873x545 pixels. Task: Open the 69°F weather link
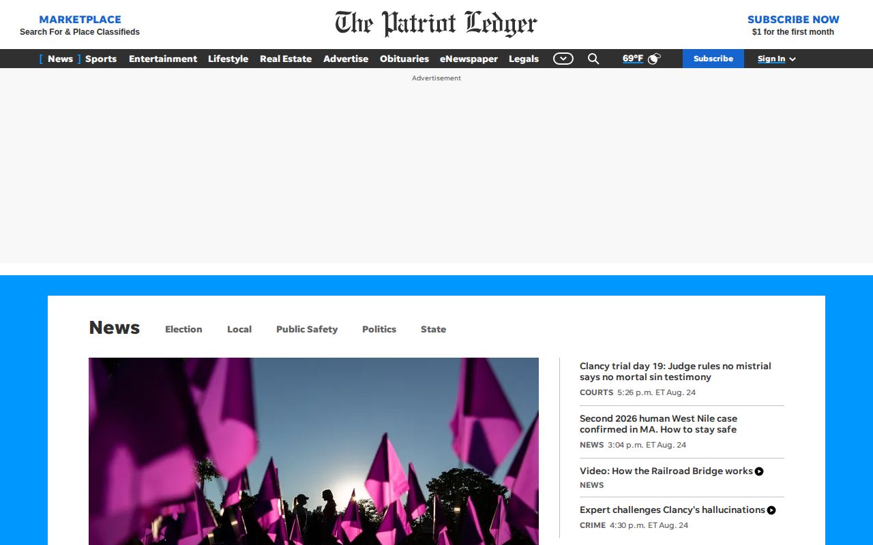(x=633, y=59)
